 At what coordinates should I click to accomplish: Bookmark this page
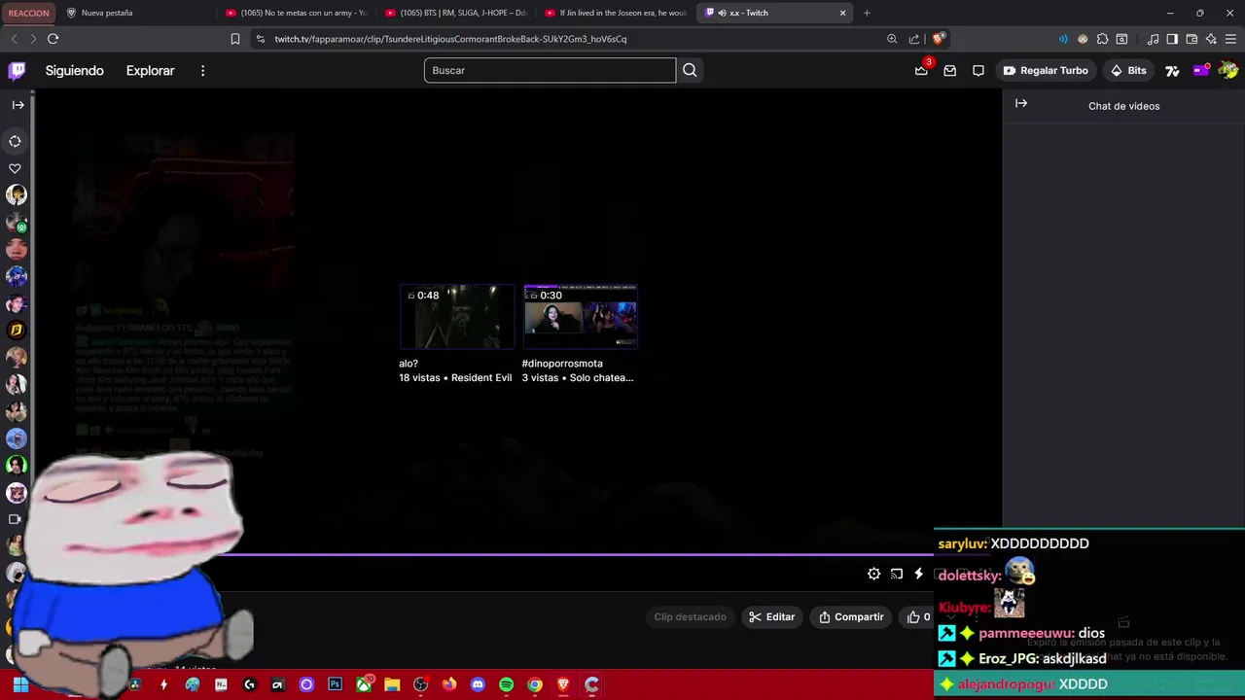tap(234, 39)
